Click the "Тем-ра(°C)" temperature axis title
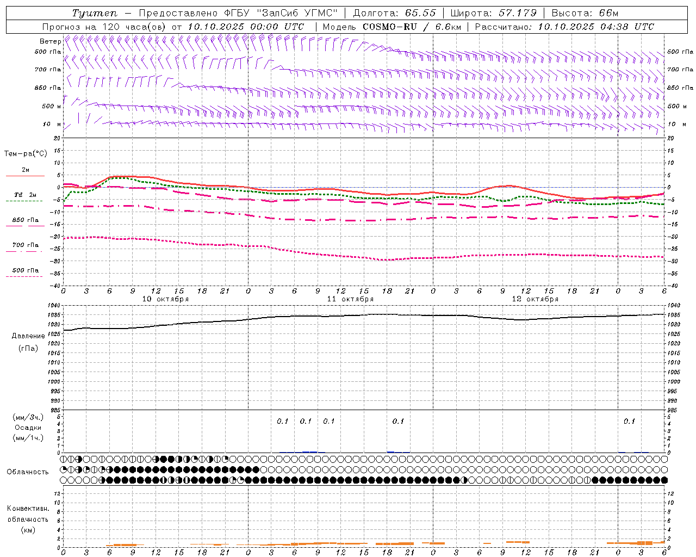The height and width of the screenshot is (557, 696). [26, 153]
